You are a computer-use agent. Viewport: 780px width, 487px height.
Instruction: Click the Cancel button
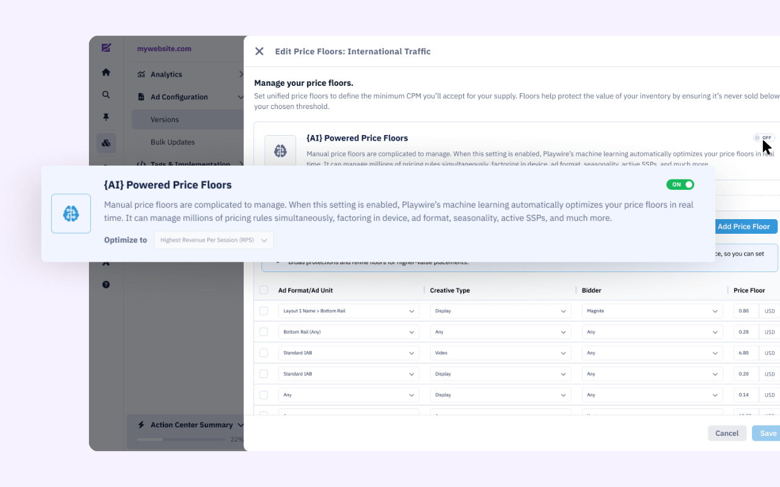(x=726, y=433)
